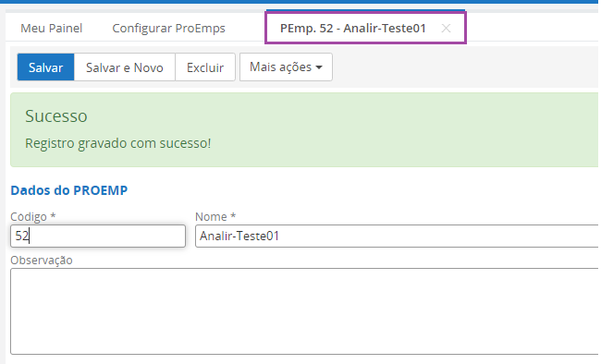The image size is (601, 364).
Task: Click the Nome field with Analir-Teste01
Action: (397, 236)
